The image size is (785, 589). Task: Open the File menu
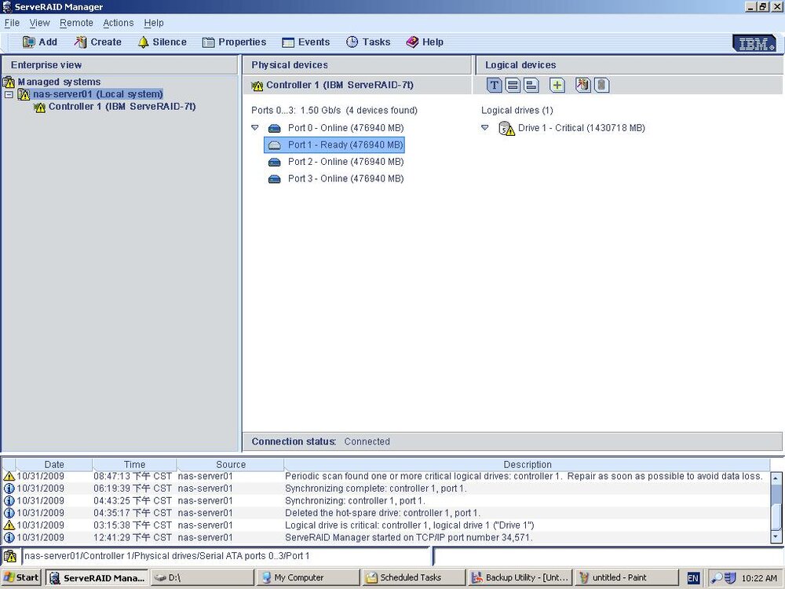(x=12, y=23)
